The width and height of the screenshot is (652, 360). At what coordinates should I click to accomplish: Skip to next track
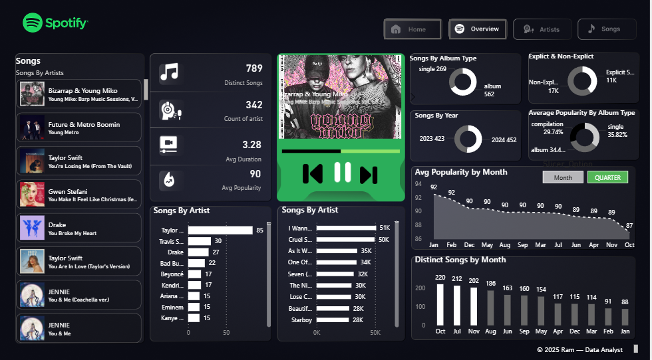368,173
